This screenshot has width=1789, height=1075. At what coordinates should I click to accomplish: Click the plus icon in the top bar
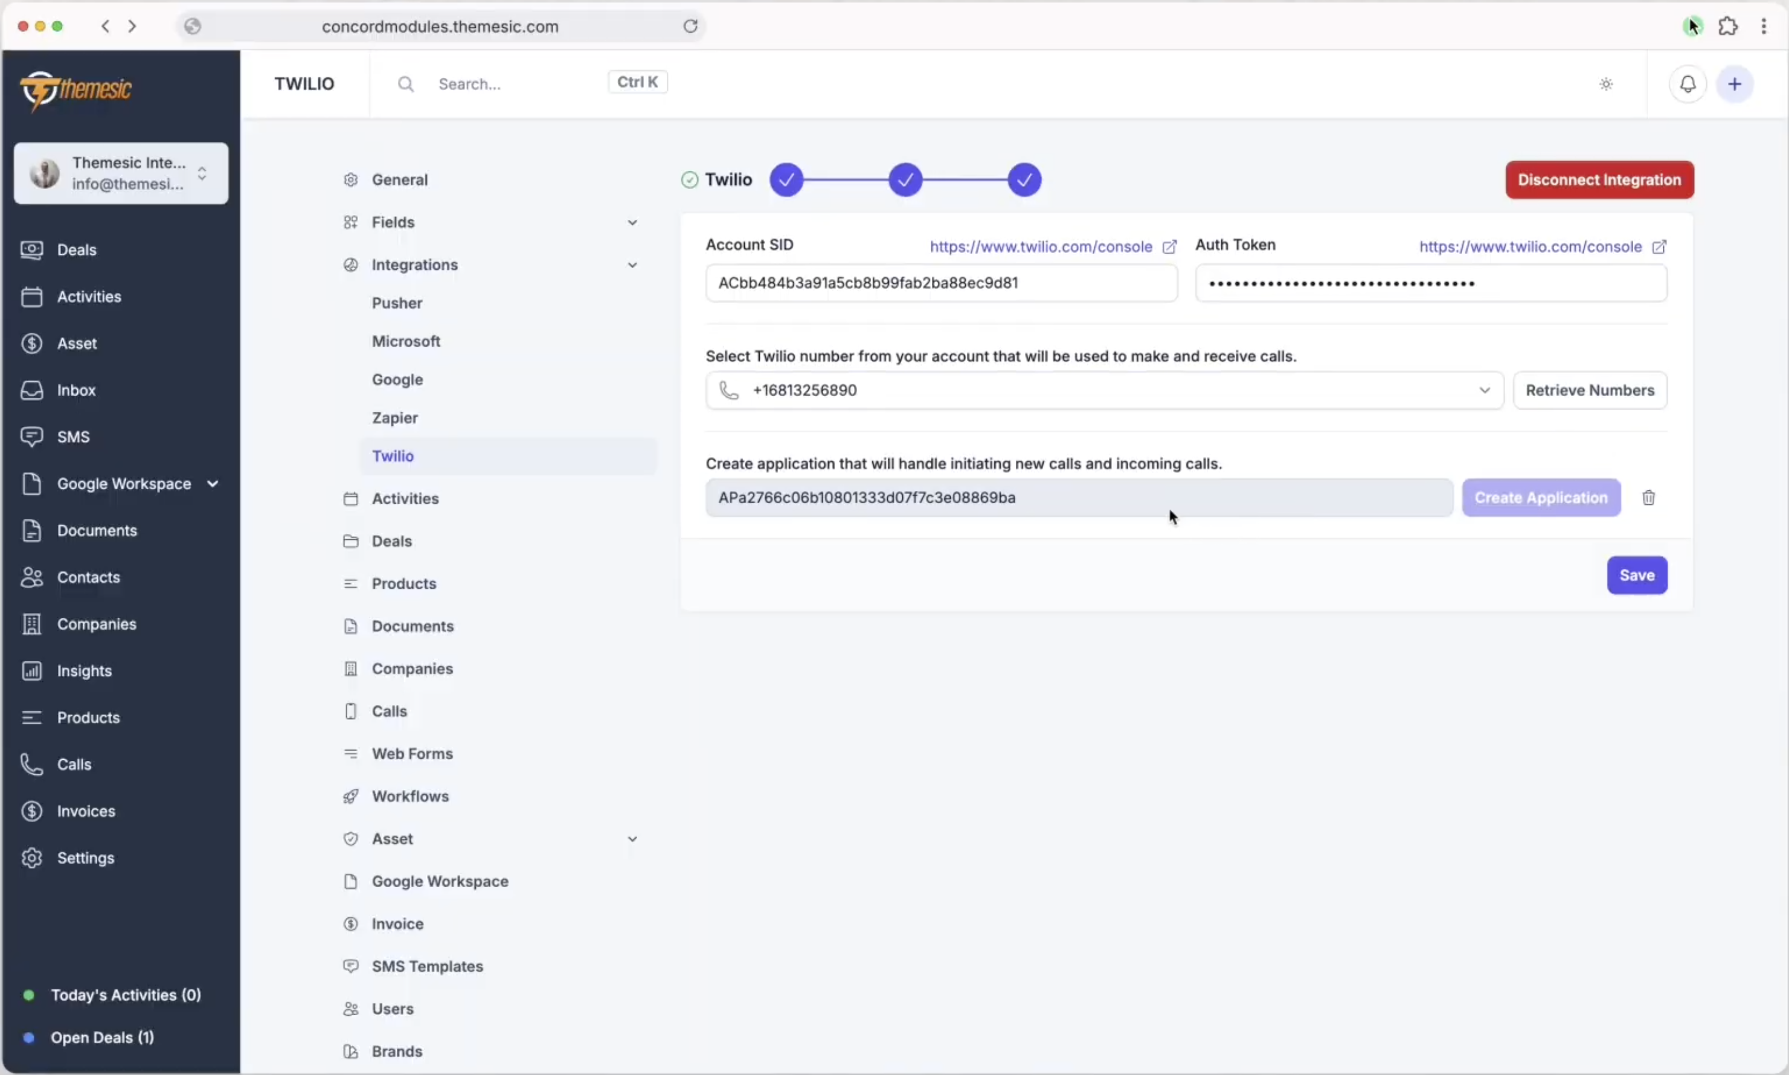pyautogui.click(x=1735, y=83)
